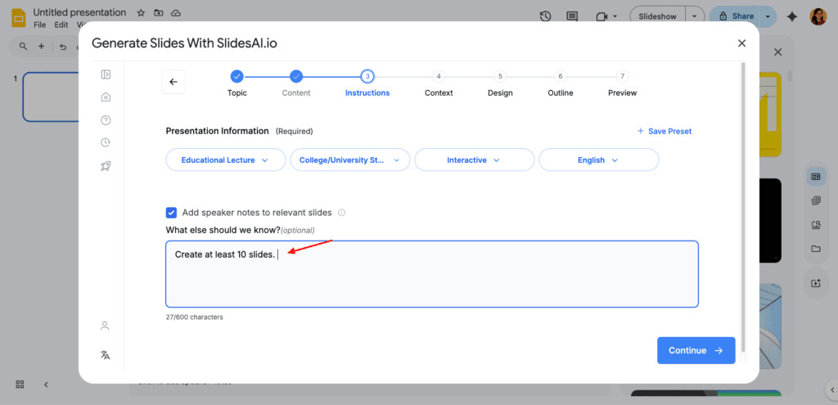Open the College/University audience dropdown
Viewport: 838px width, 405px height.
coord(350,160)
